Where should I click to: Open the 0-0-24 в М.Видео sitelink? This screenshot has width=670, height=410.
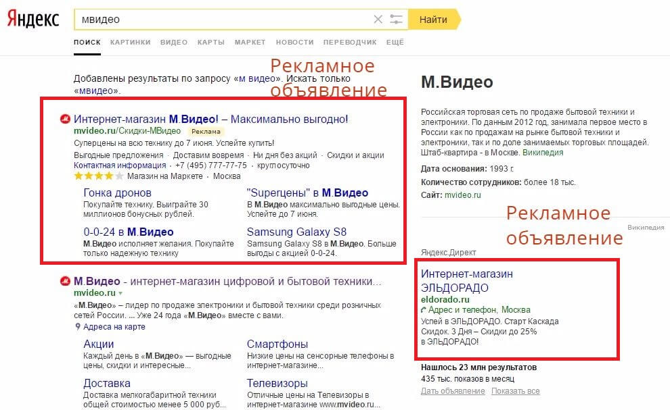point(128,232)
